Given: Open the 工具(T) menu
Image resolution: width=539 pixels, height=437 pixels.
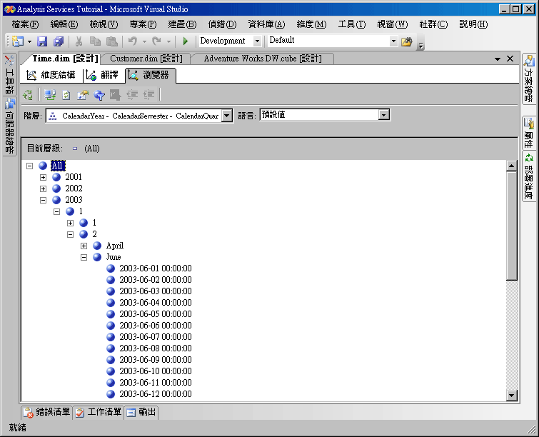Looking at the screenshot, I should (x=352, y=24).
